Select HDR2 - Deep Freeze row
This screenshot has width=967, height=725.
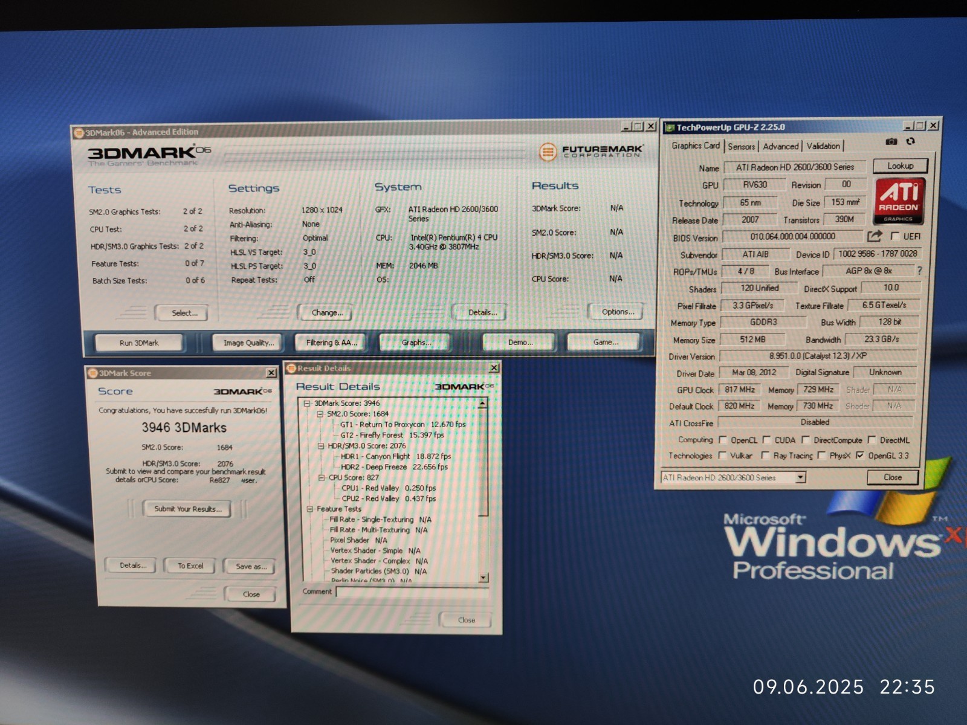394,467
